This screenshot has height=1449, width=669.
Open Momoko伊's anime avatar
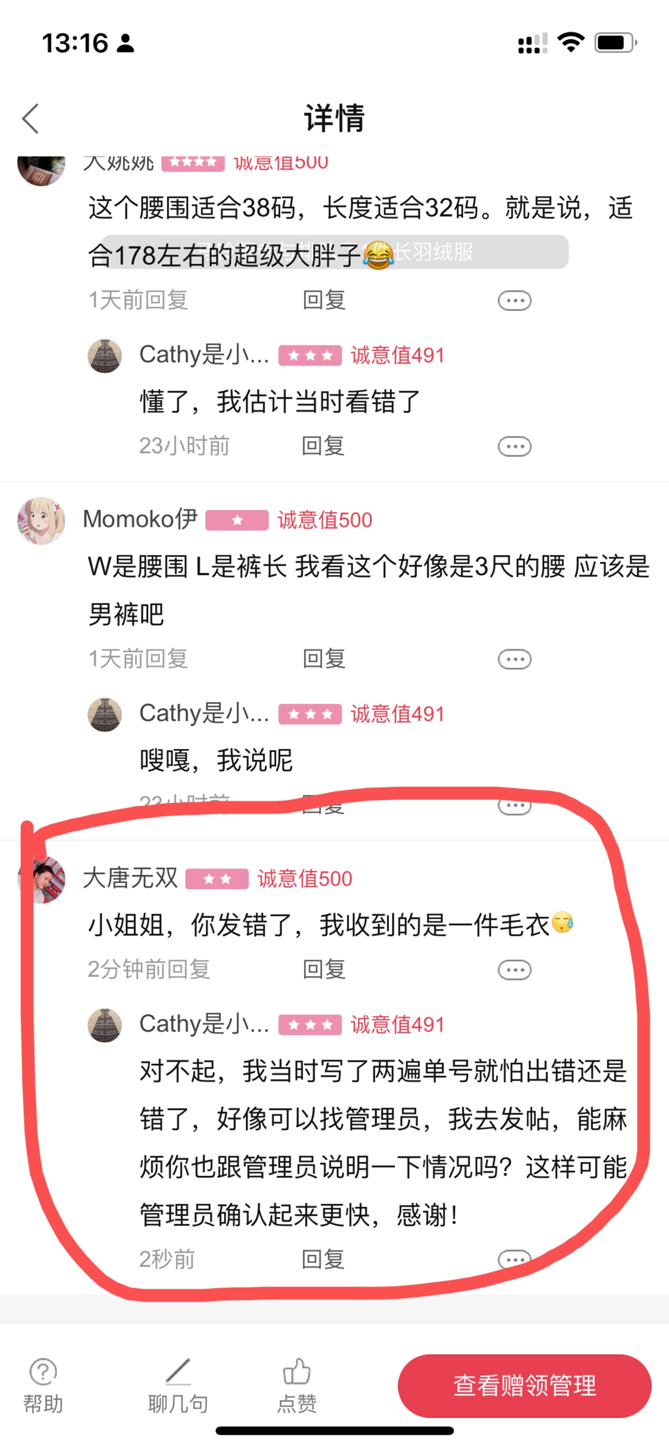click(x=42, y=520)
